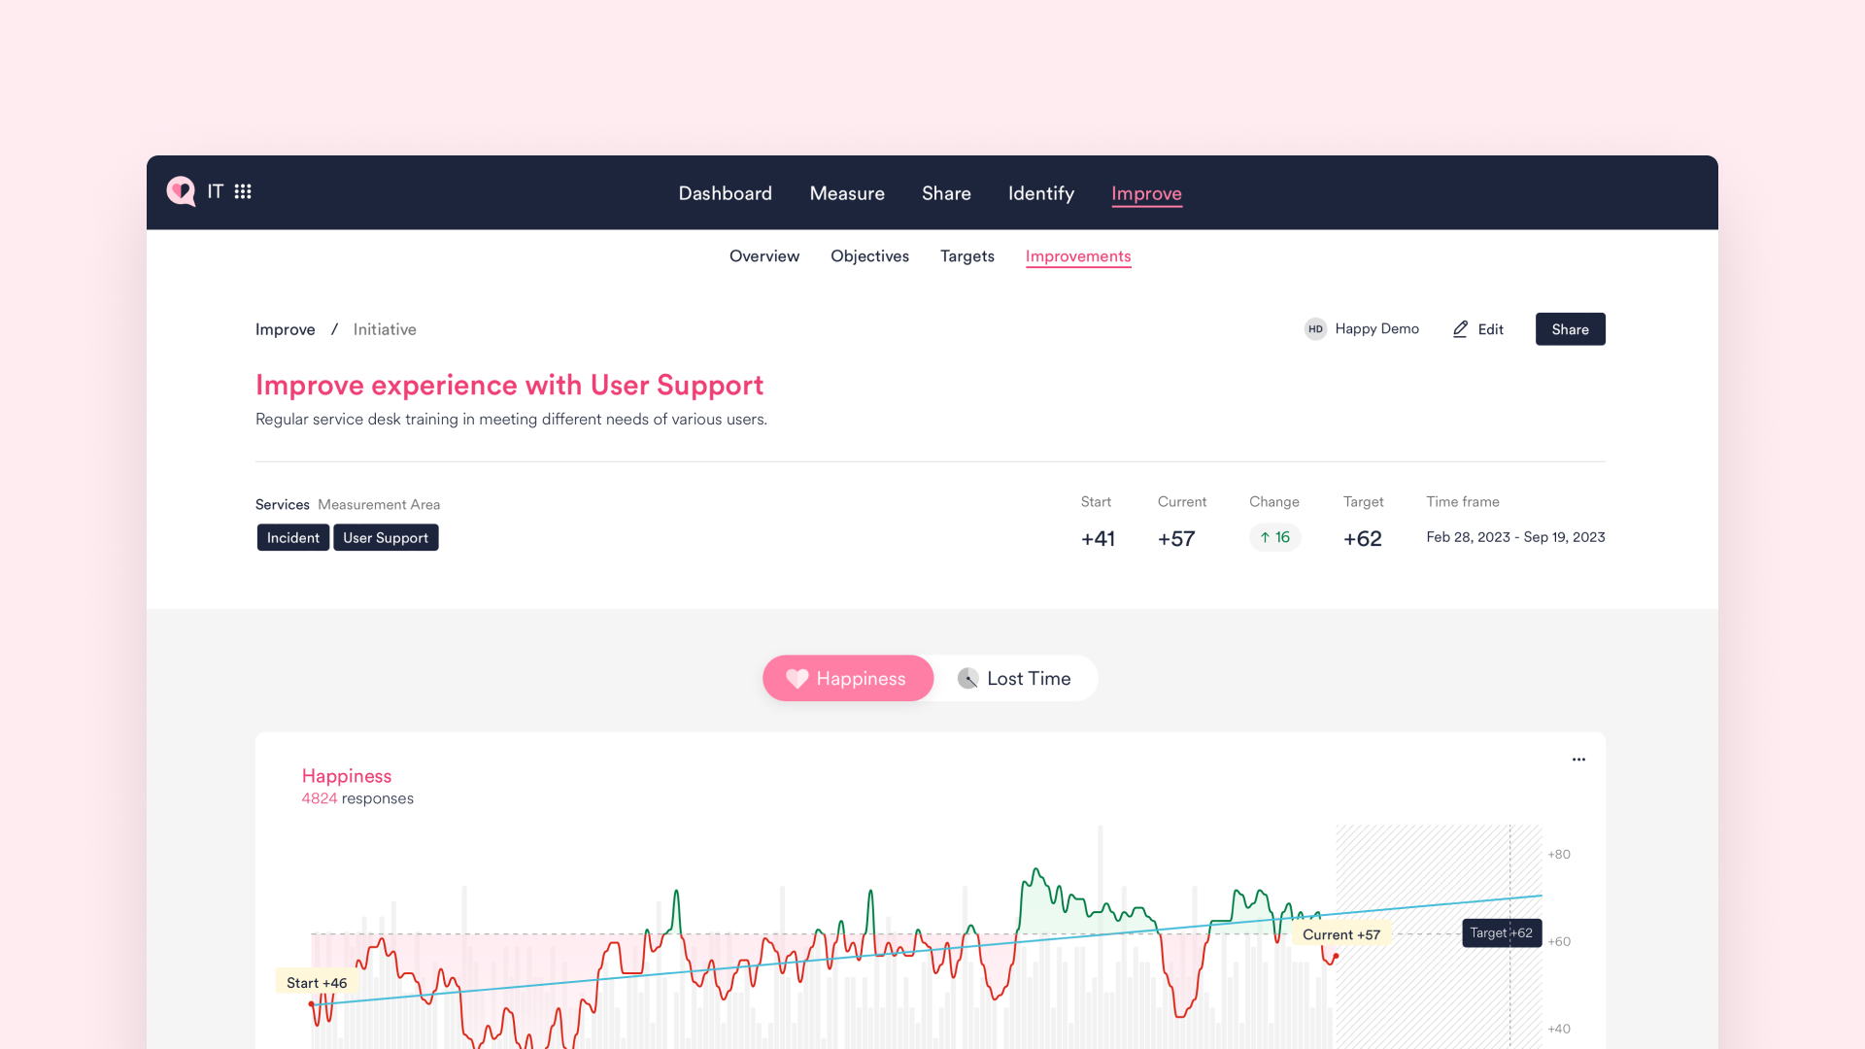This screenshot has height=1049, width=1865.
Task: Click the Happiness chart title
Action: (x=347, y=776)
